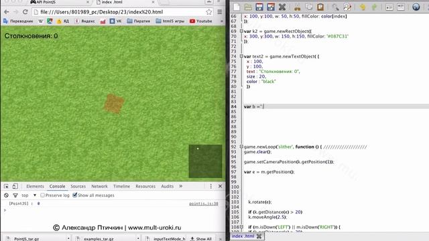Collapse the code fold at line 74
This screenshot has width=429, height=241.
click(x=241, y=56)
